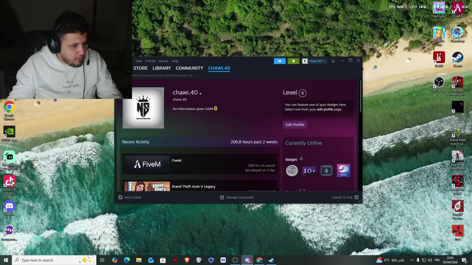Open Rust desktop shortcut
The width and height of the screenshot is (472, 265).
coord(458,233)
